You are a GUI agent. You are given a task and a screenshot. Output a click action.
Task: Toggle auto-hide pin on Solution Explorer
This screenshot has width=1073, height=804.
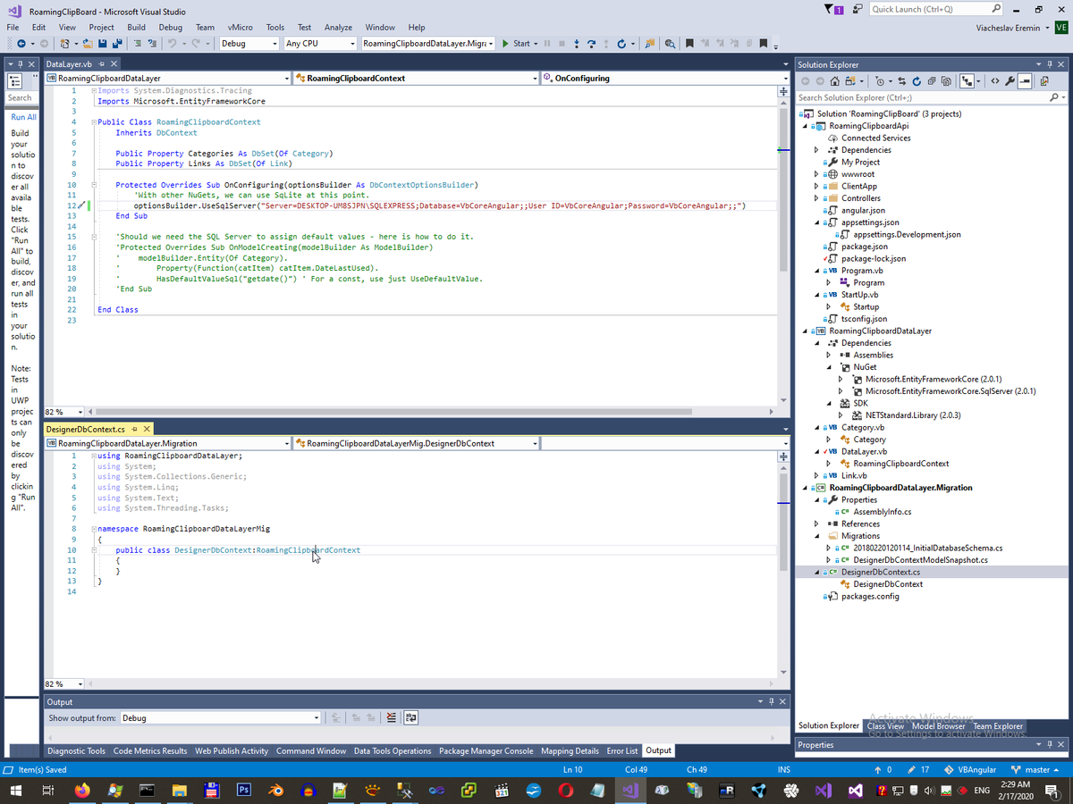pyautogui.click(x=1050, y=64)
